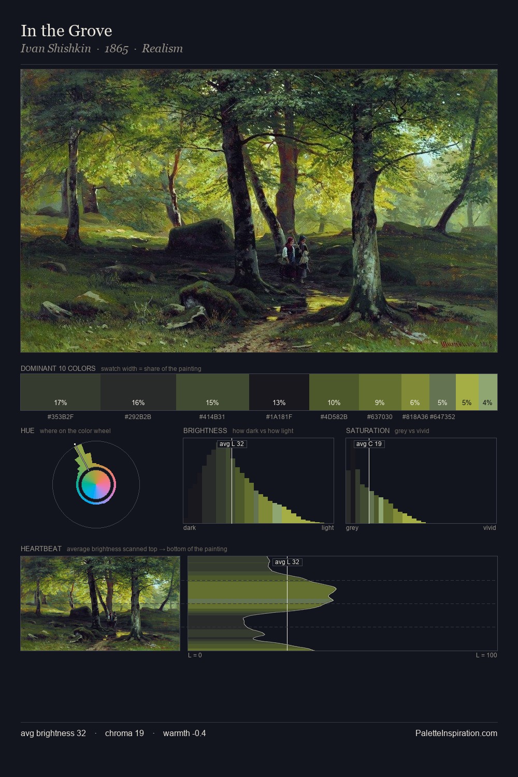Image resolution: width=518 pixels, height=777 pixels.
Task: Click the hex code #414B31
Action: [212, 417]
